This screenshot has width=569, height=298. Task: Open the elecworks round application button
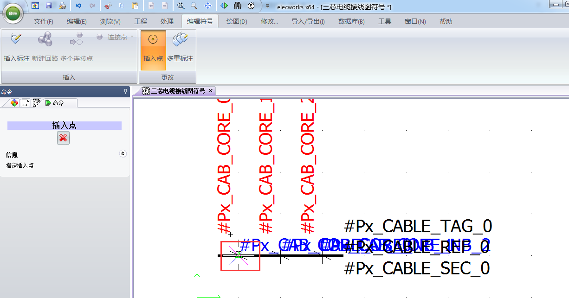pos(14,14)
